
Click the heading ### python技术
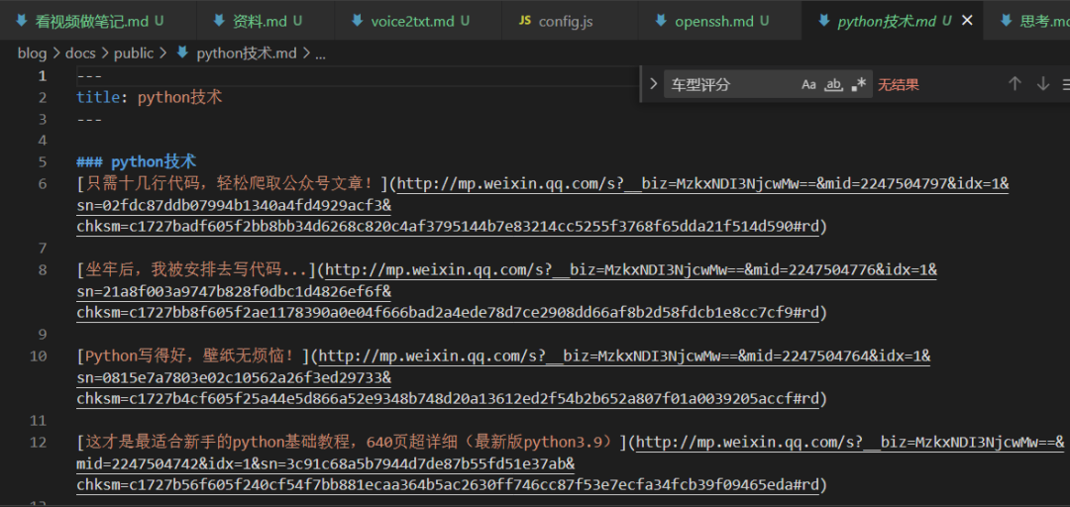pos(137,161)
